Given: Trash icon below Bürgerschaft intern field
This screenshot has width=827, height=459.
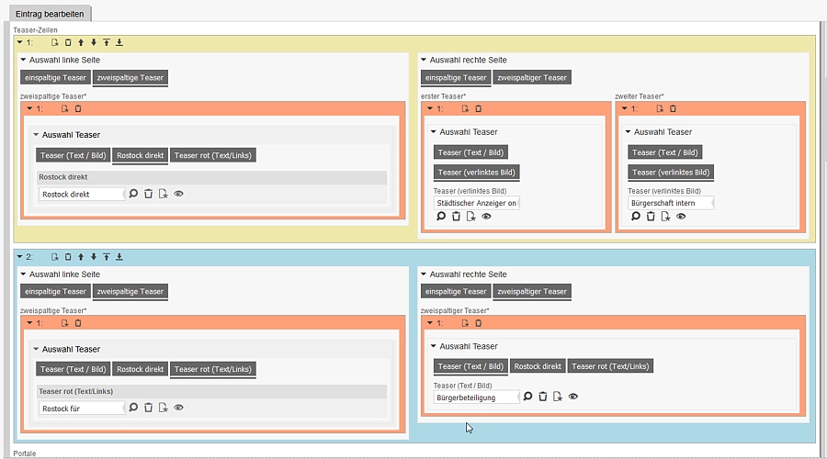Looking at the screenshot, I should click(x=651, y=216).
